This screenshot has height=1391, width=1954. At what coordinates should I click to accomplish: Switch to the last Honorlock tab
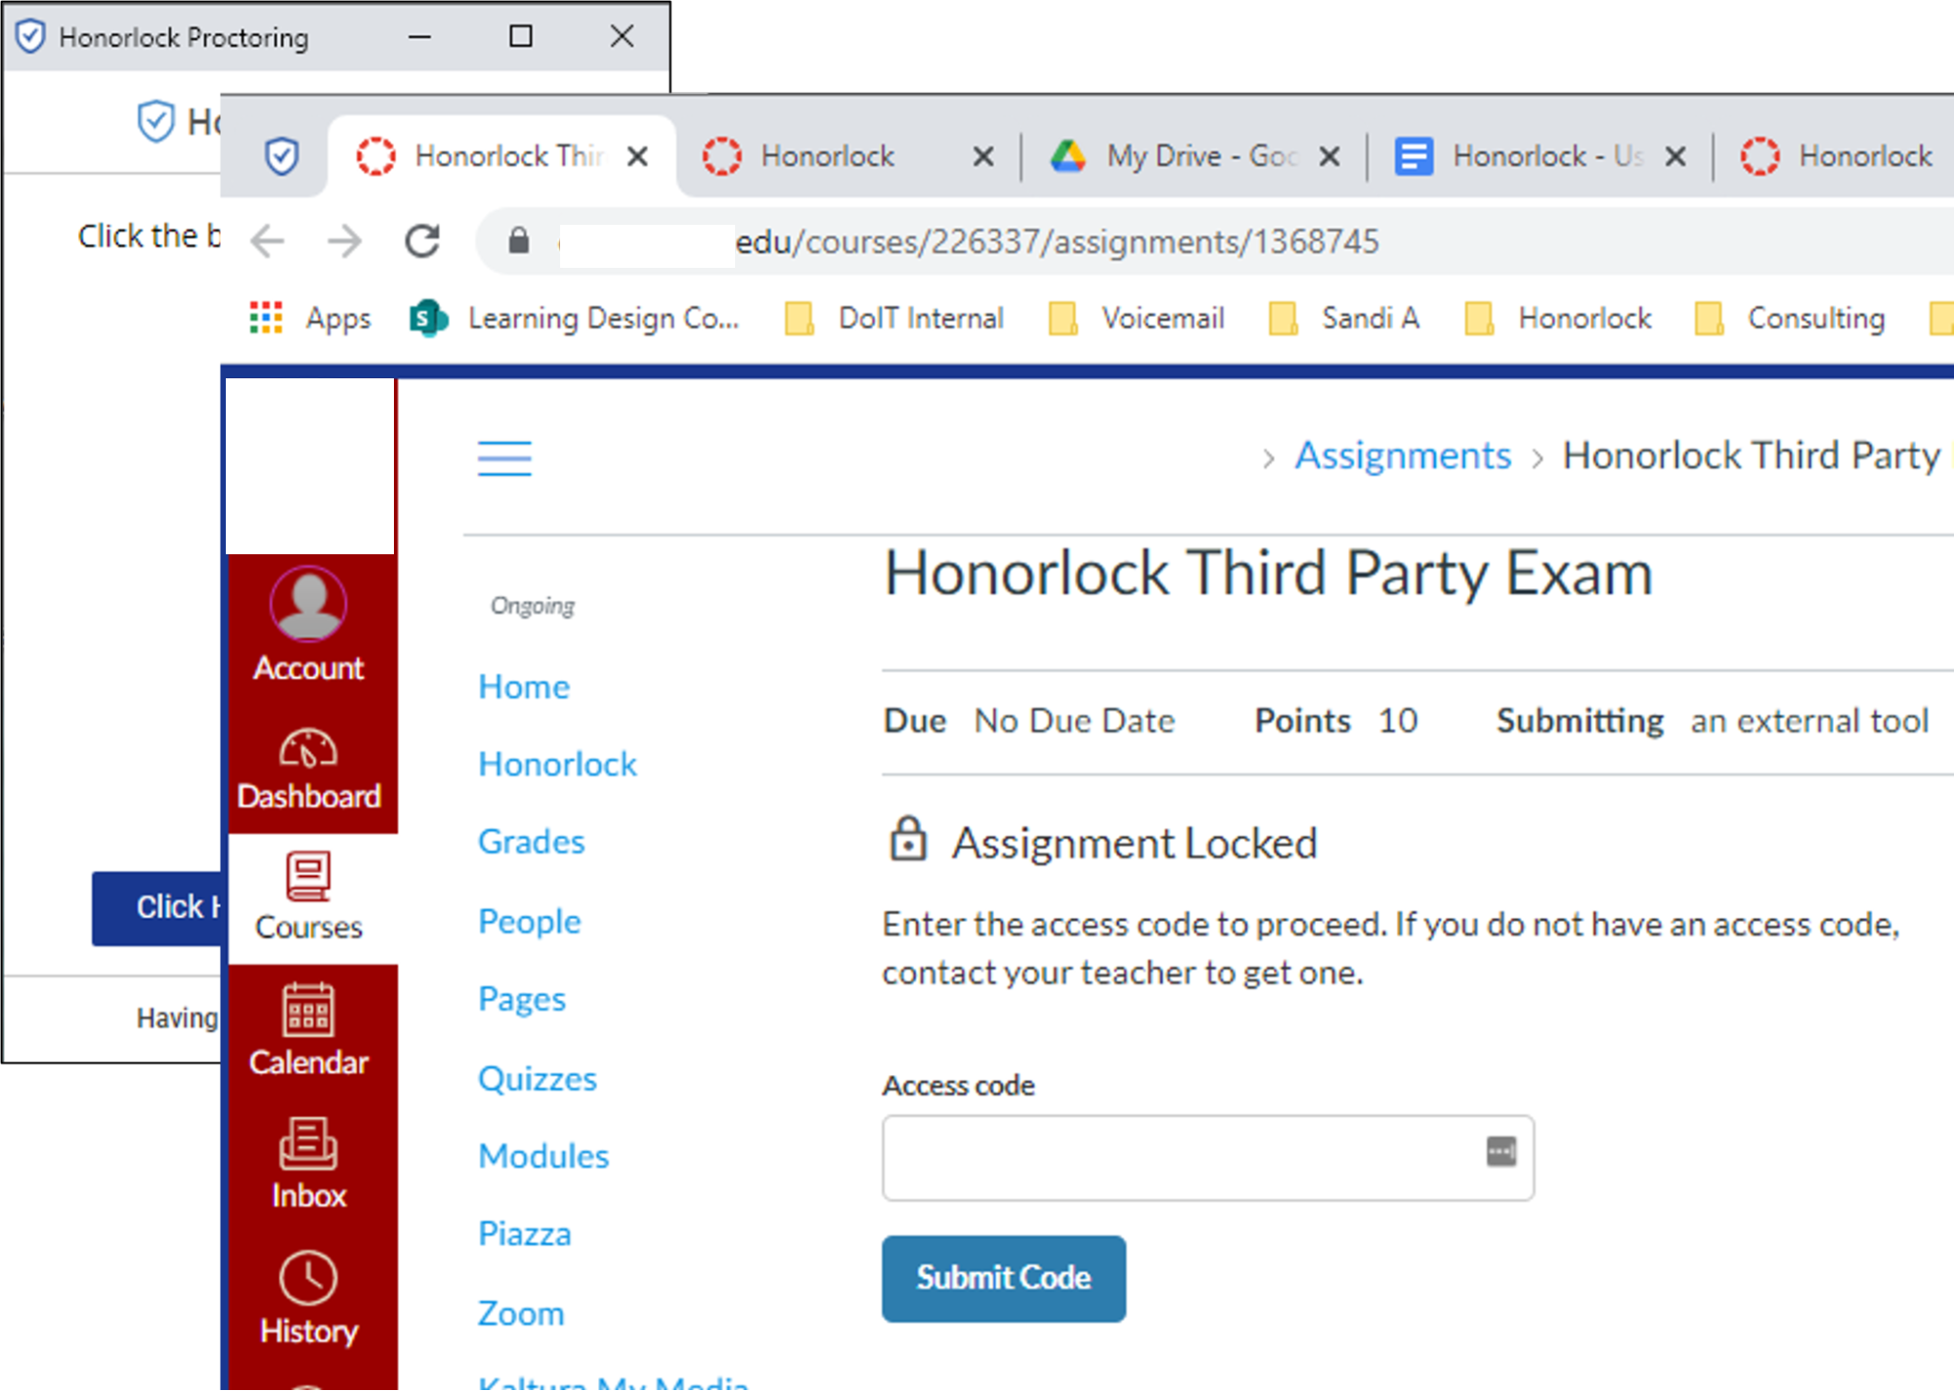pos(1838,156)
